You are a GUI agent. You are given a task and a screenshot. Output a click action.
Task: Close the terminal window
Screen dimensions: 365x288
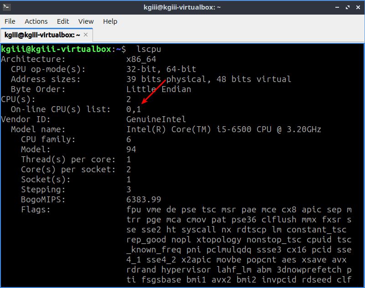pyautogui.click(x=358, y=7)
